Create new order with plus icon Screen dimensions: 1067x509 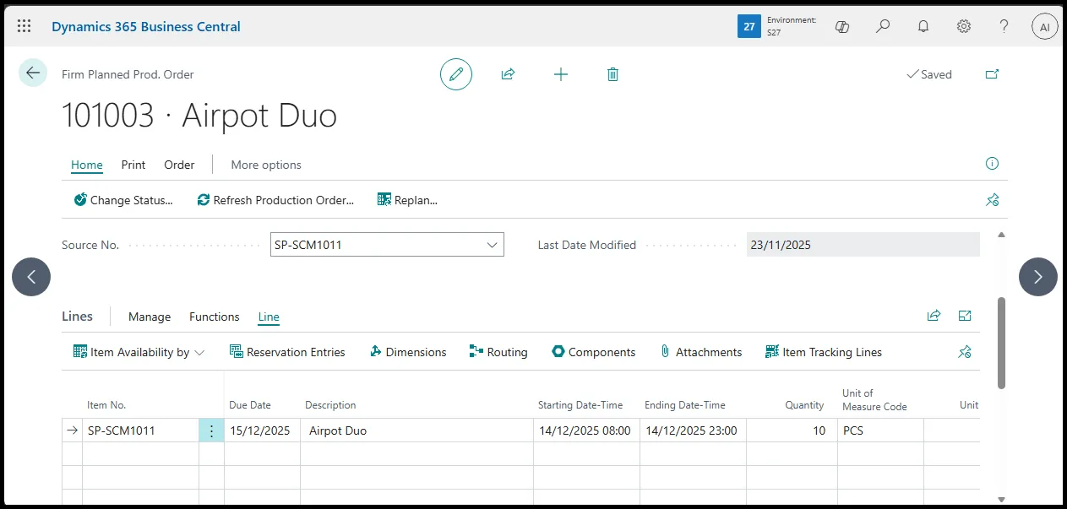click(x=561, y=74)
